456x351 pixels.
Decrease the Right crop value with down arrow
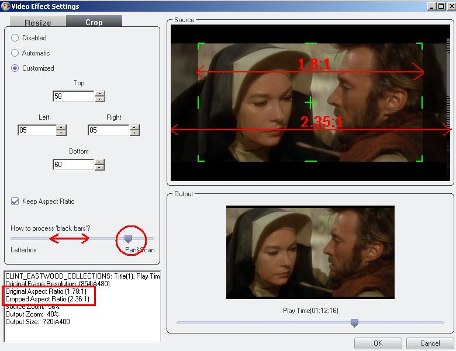click(134, 133)
